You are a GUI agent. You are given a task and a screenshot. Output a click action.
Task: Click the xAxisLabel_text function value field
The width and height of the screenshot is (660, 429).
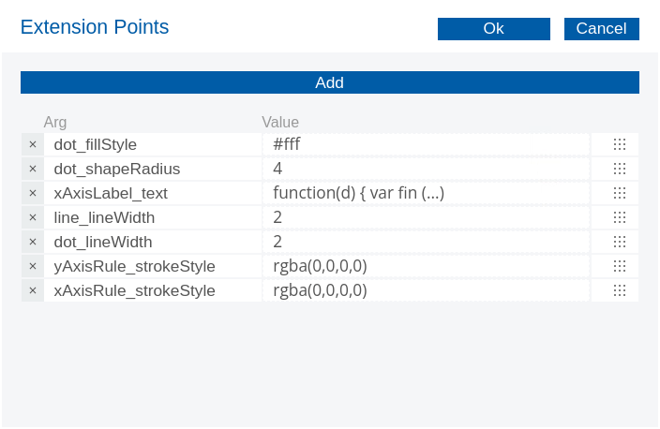[426, 193]
